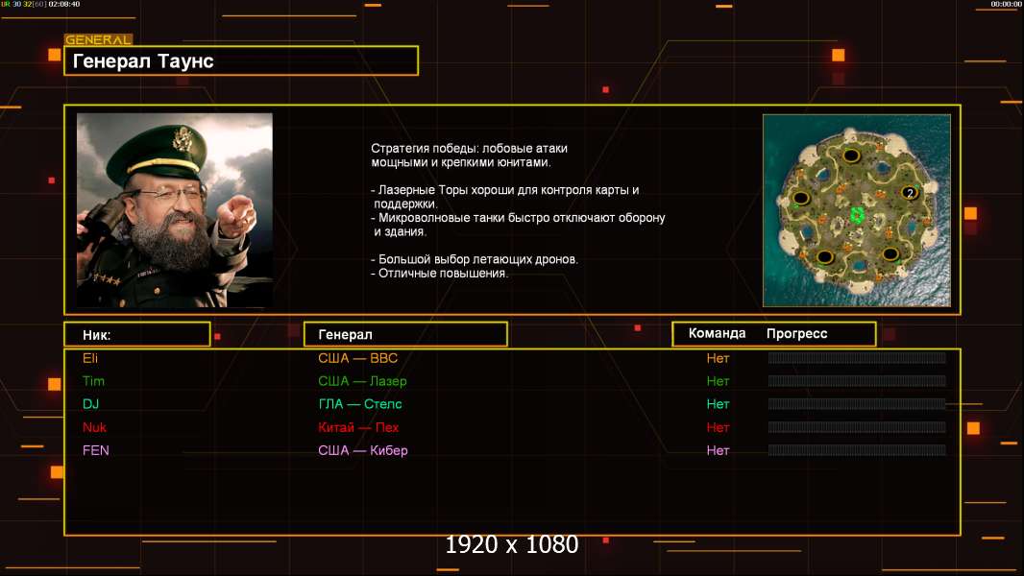Click the Команда column header
The image size is (1024, 576).
(717, 333)
